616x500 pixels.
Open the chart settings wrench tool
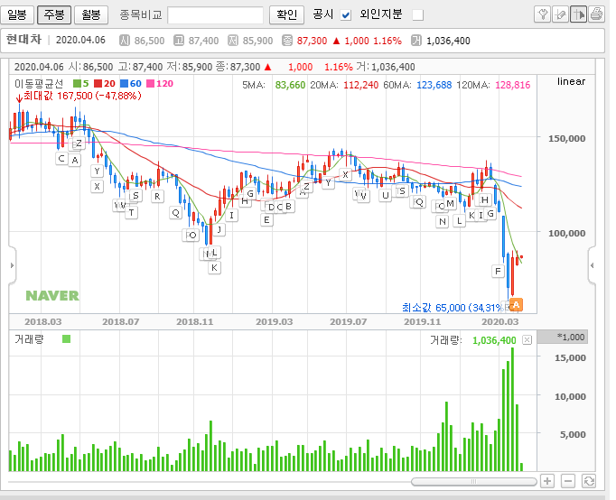tap(543, 14)
